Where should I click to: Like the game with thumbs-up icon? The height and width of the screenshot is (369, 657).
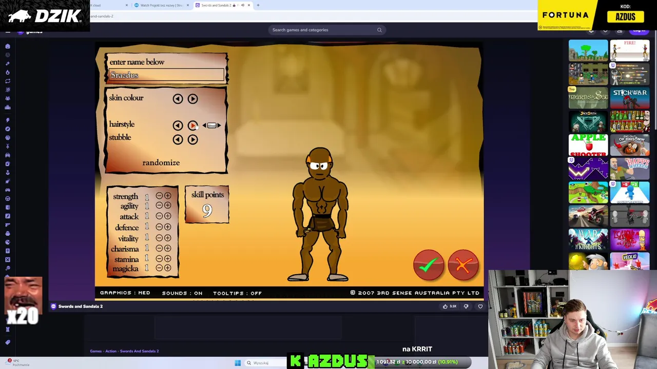point(446,306)
